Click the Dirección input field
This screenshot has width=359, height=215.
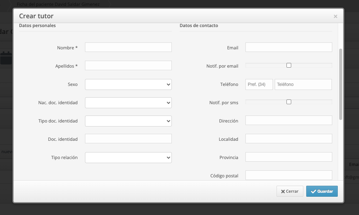tap(289, 120)
